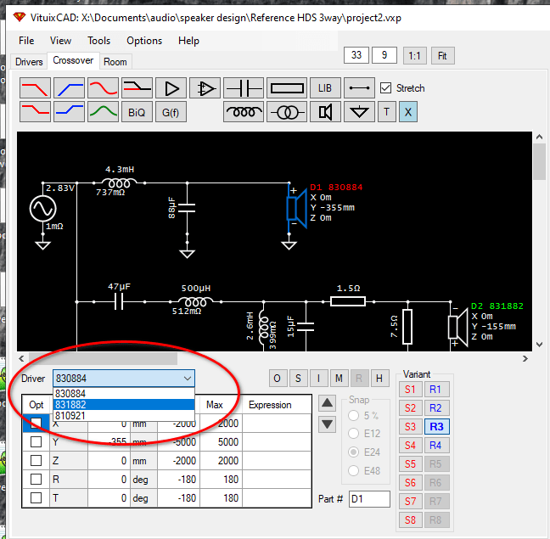The width and height of the screenshot is (550, 539).
Task: Add a loudspeaker driver component
Action: 325,112
